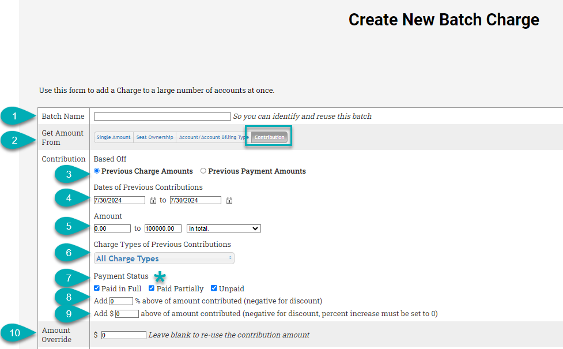Viewport: 563px width, 349px height.
Task: Open the 'in total.' dropdown
Action: [223, 228]
